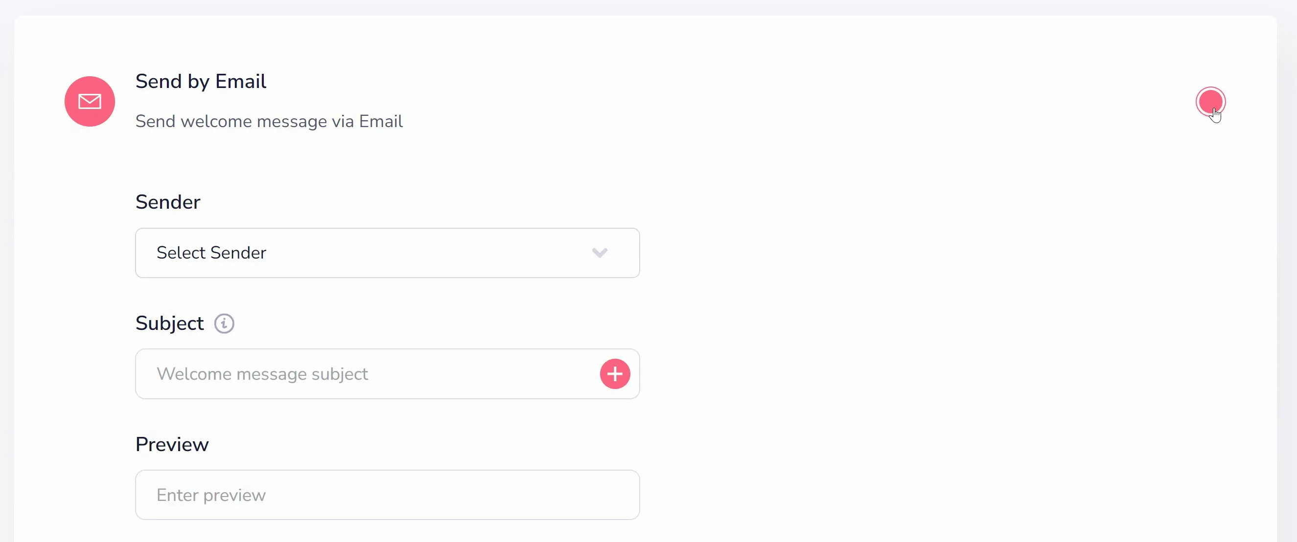Toggle the pink circle control for Send by Email
Screen dimensions: 1297x542
click(x=1210, y=102)
